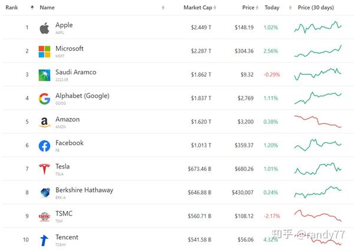Click the Tencent logo icon
This screenshot has width=354, height=250.
pyautogui.click(x=44, y=240)
